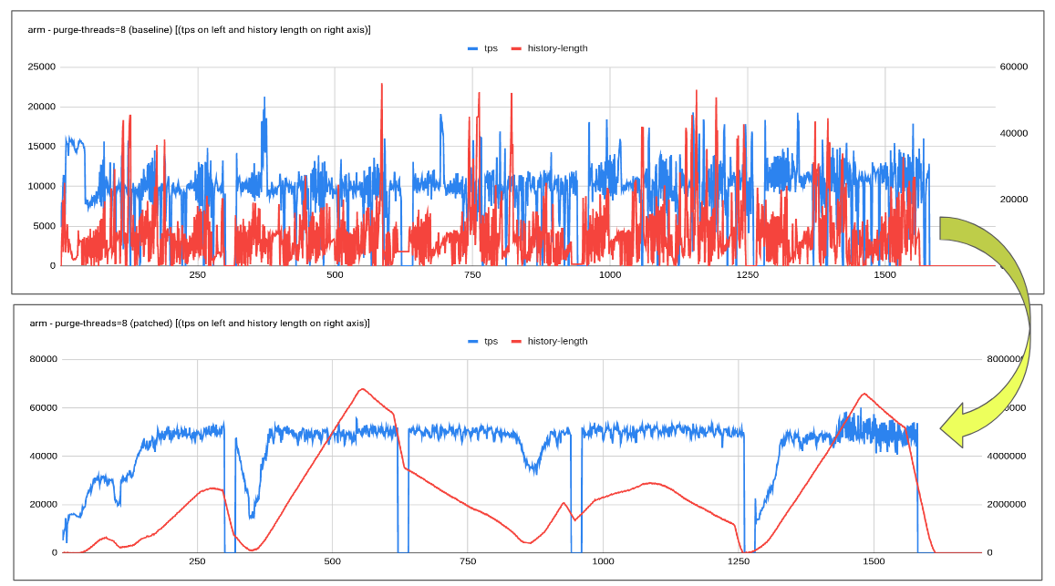Image resolution: width=1055 pixels, height=586 pixels.
Task: Click the red history-length legend swatch in patched chart
Action: (x=517, y=342)
